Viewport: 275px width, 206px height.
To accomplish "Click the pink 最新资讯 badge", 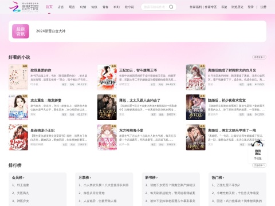I will click(x=21, y=31).
